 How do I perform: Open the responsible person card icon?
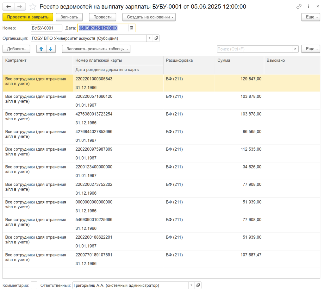(198, 285)
